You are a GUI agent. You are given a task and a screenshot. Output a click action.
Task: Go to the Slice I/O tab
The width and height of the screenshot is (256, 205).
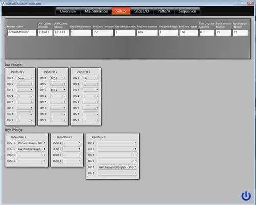tap(141, 11)
